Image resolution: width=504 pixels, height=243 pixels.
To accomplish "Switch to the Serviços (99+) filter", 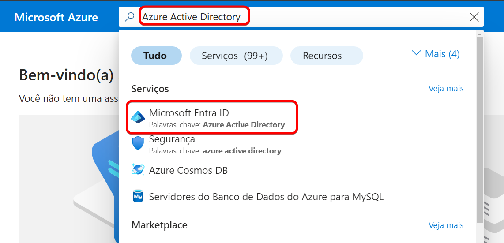I will pos(236,56).
